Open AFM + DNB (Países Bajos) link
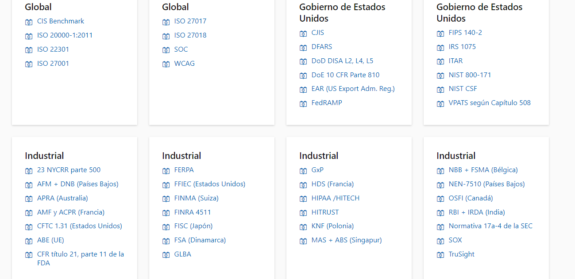This screenshot has height=279, width=575. 78,184
